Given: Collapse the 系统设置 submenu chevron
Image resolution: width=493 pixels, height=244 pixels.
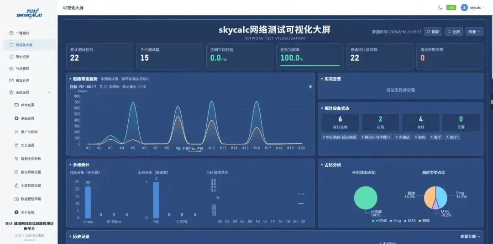Looking at the screenshot, I should pos(49,92).
